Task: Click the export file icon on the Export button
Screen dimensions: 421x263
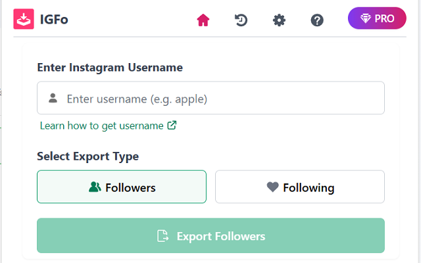Action: point(162,236)
